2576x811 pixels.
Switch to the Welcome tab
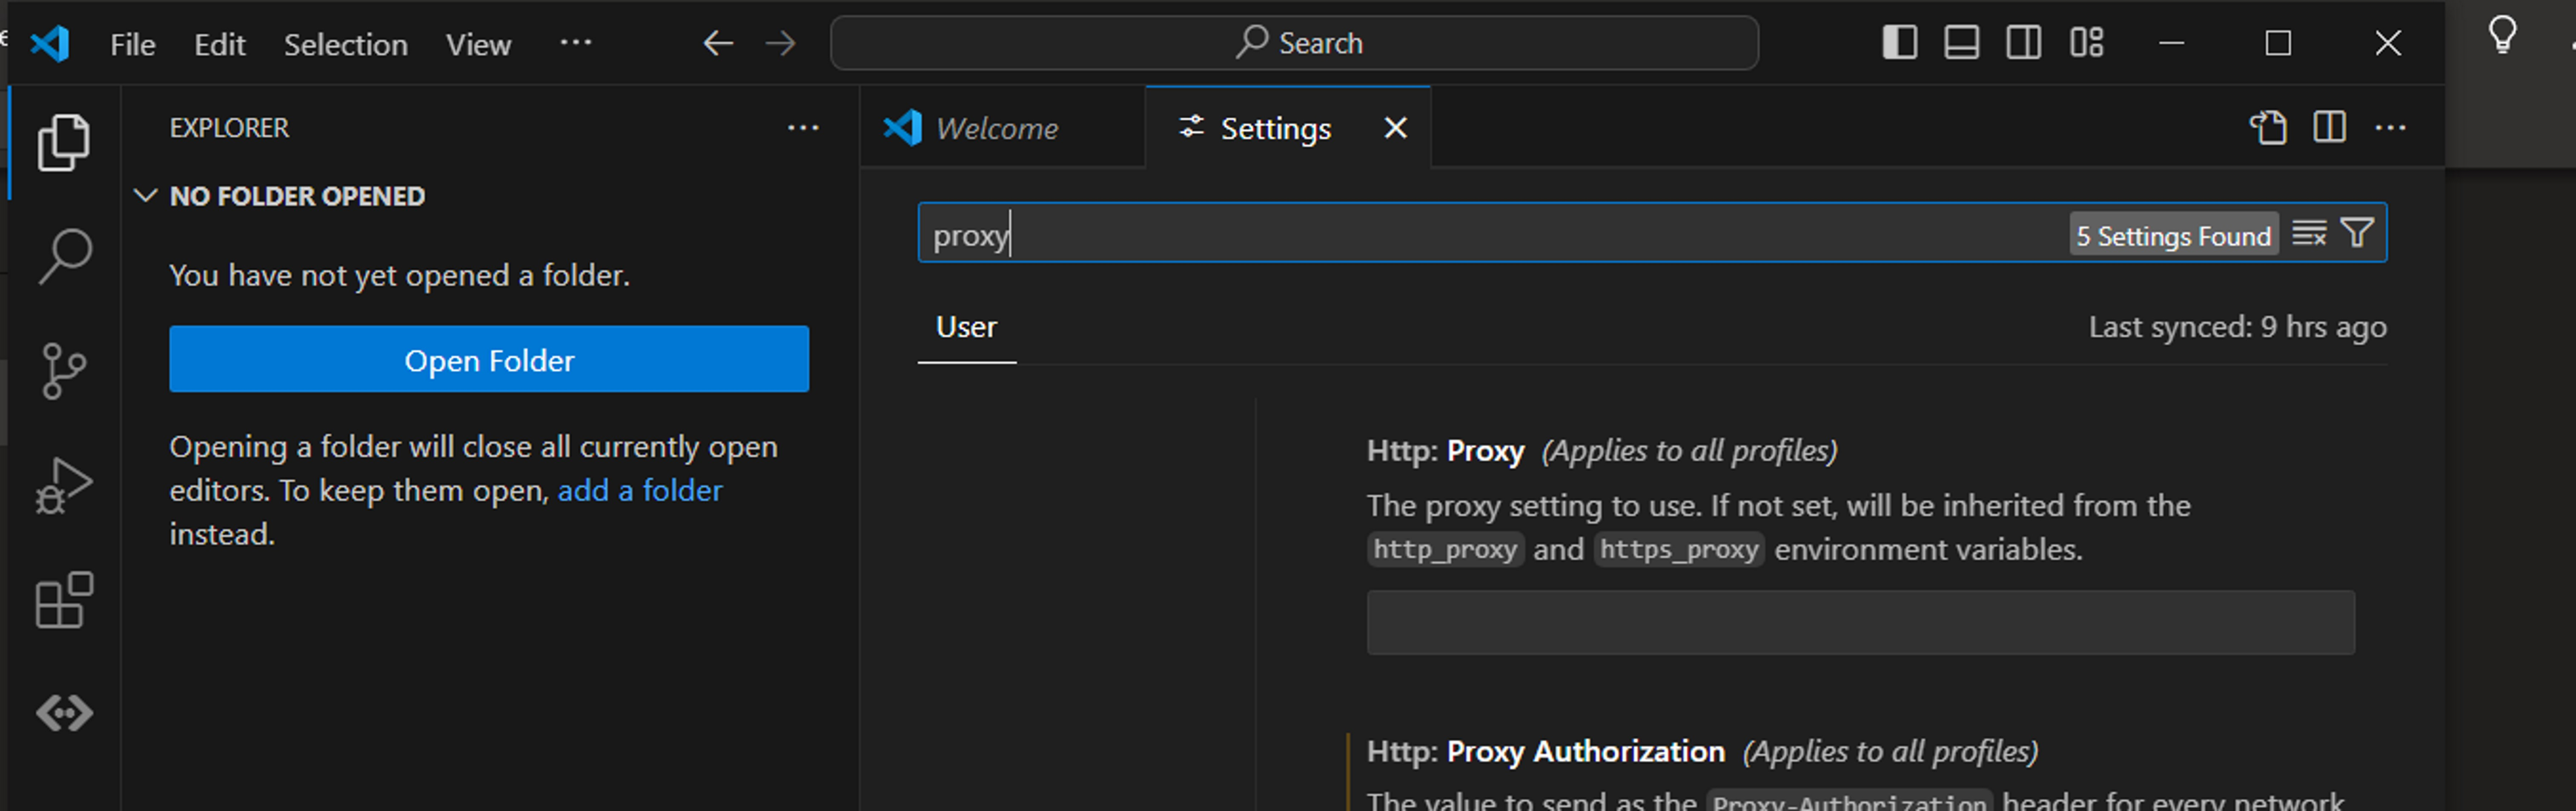[996, 129]
